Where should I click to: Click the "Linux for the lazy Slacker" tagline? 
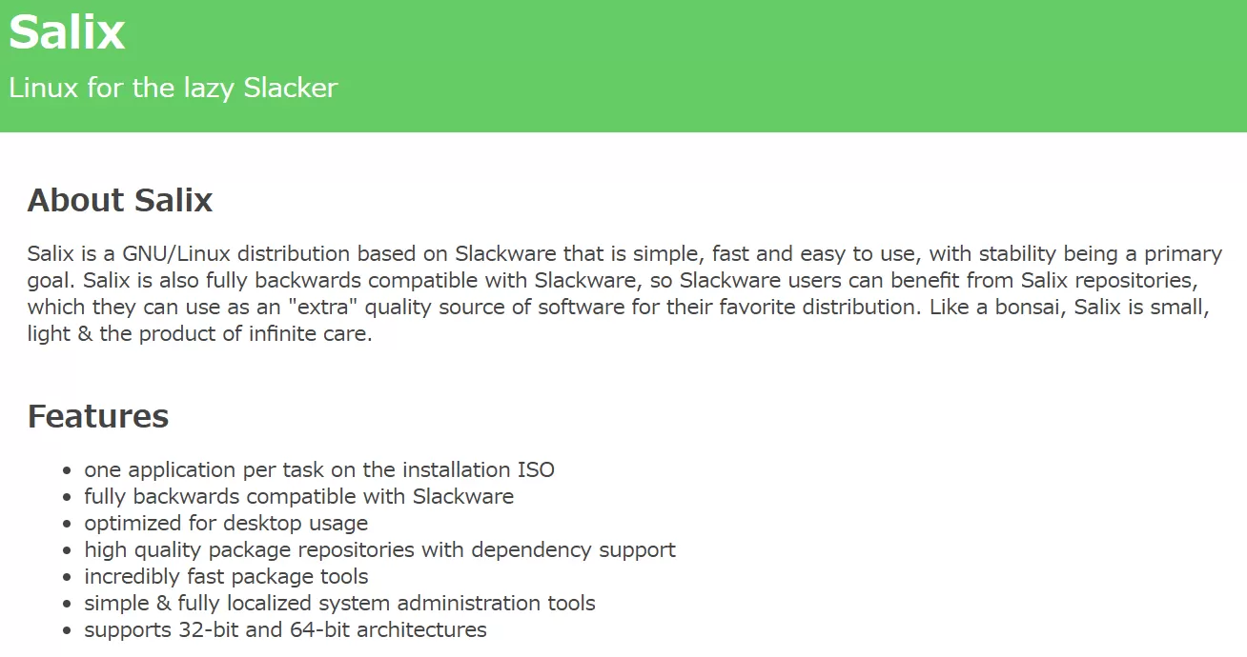point(174,88)
